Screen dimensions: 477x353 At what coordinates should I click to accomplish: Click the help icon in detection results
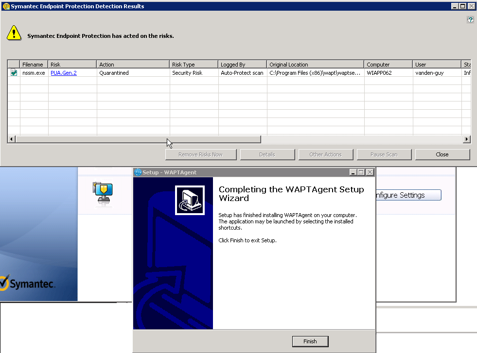(470, 20)
